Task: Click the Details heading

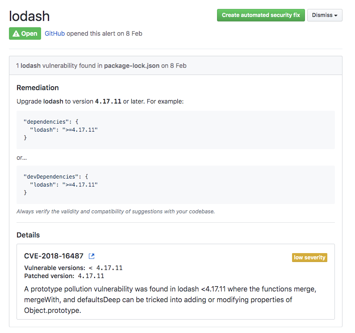Action: coord(28,235)
